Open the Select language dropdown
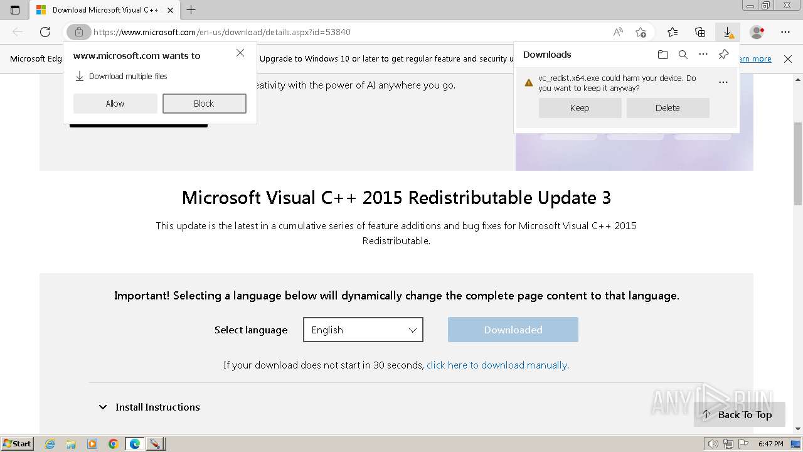803x452 pixels. (x=363, y=330)
